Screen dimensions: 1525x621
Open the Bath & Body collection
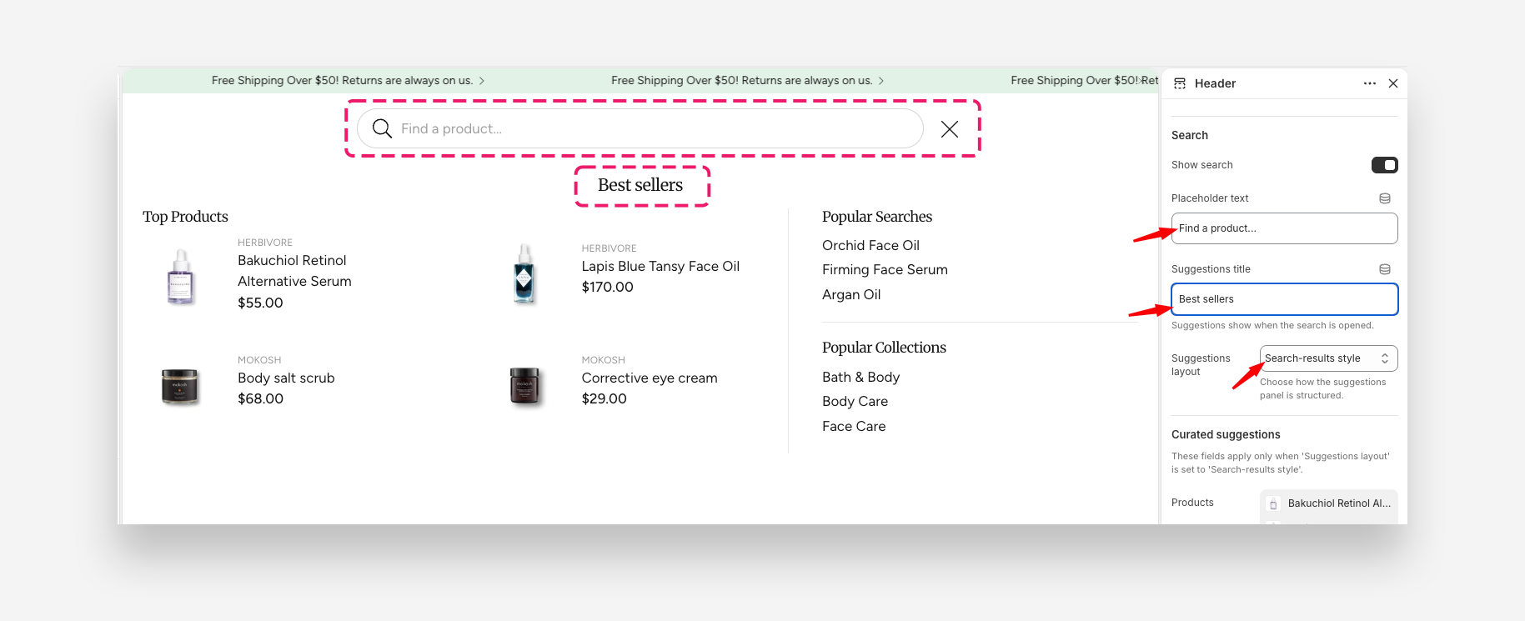[x=860, y=377]
